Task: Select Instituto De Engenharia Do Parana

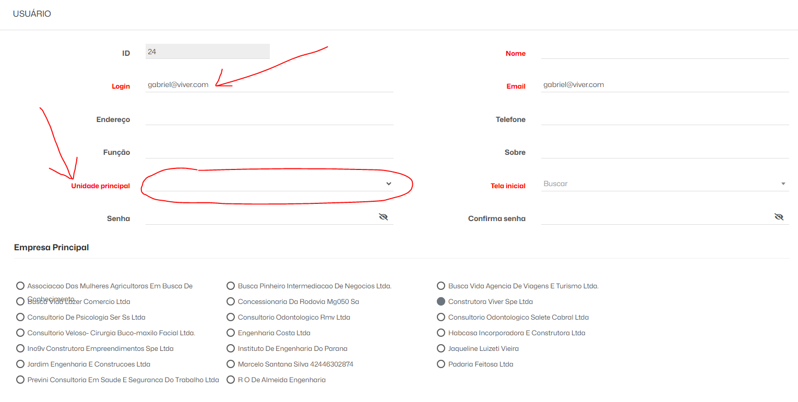Action: (231, 348)
